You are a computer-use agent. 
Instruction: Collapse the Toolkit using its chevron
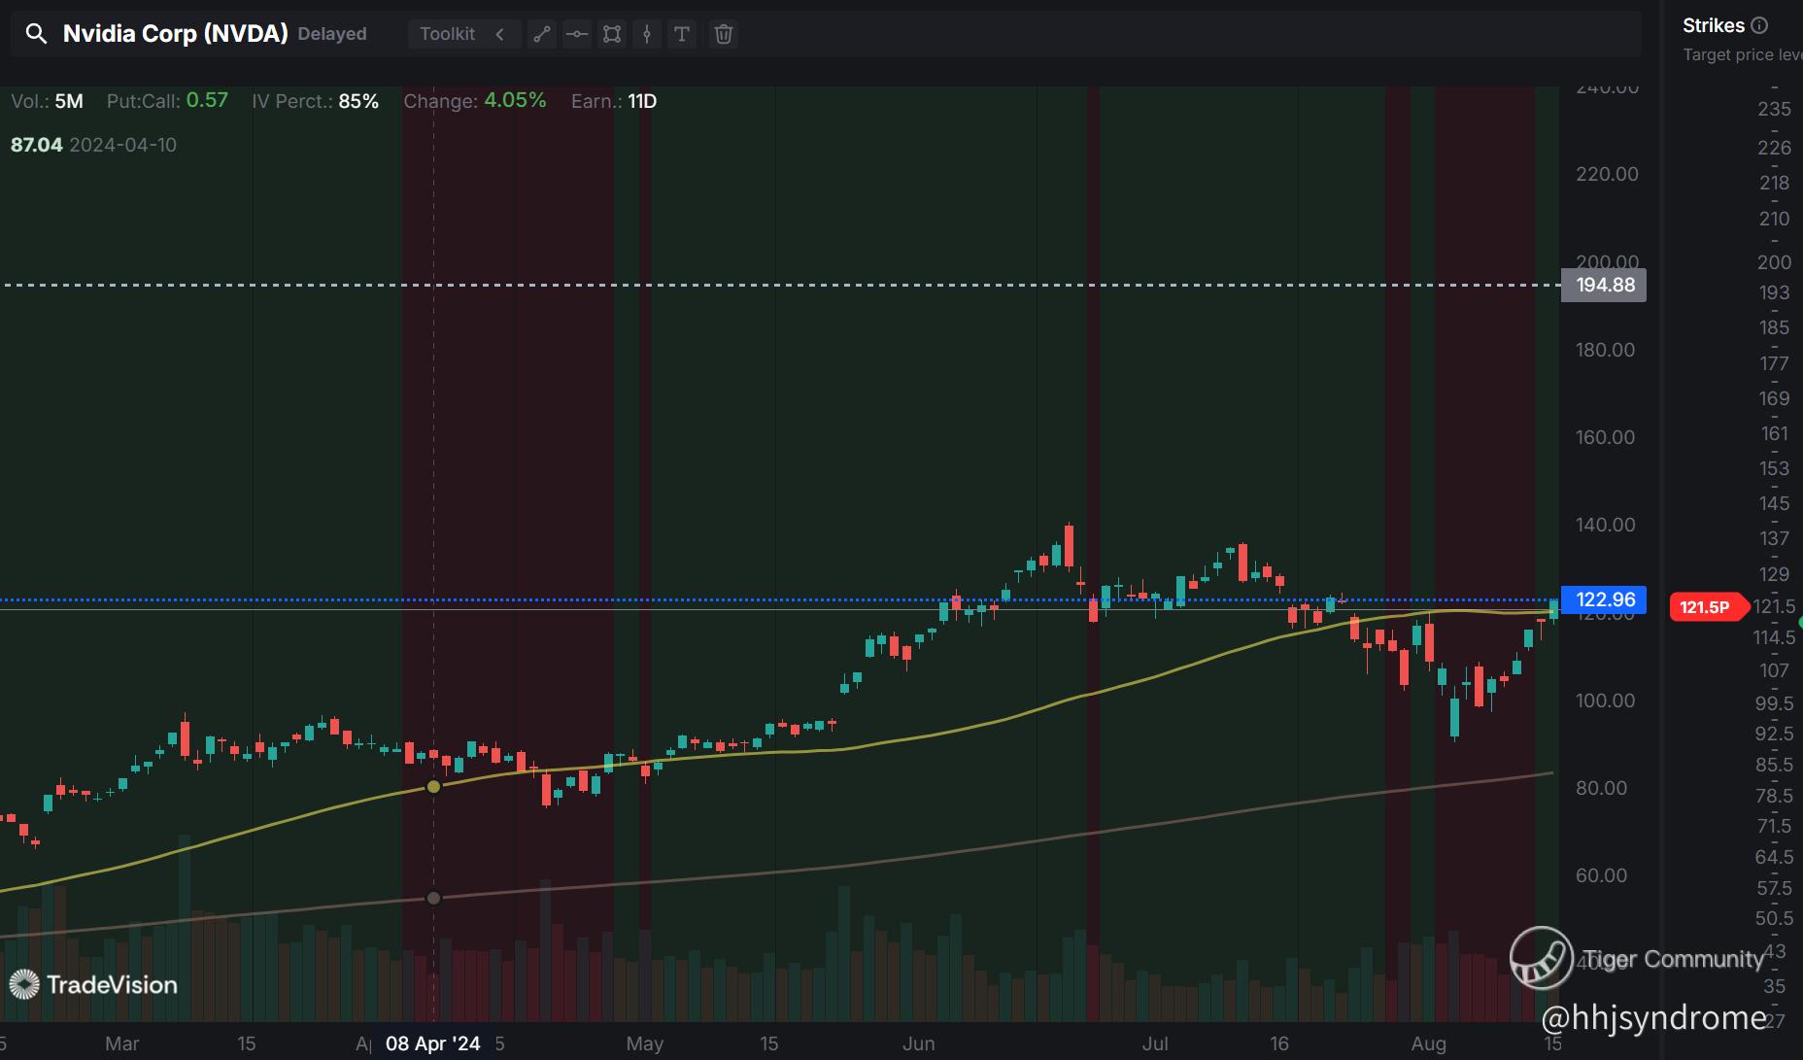click(500, 34)
